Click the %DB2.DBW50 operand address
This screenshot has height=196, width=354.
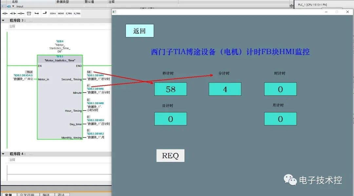click(95, 120)
